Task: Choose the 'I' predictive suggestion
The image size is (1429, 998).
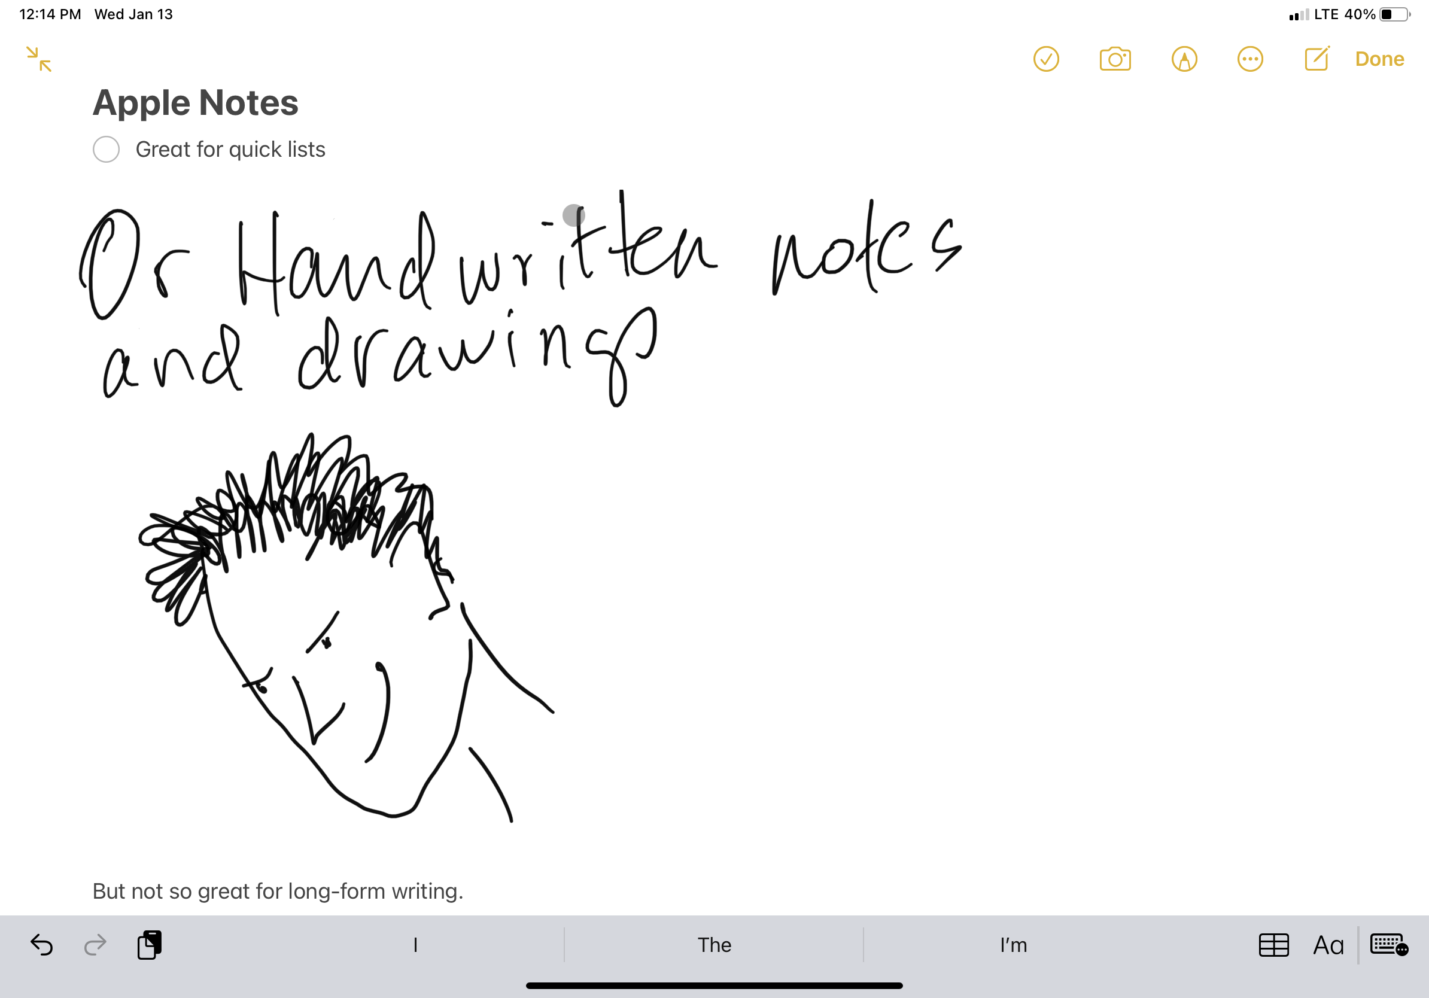Action: click(x=415, y=945)
